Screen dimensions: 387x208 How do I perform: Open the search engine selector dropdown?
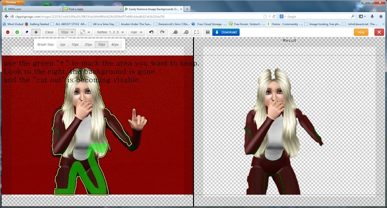[x=283, y=16]
